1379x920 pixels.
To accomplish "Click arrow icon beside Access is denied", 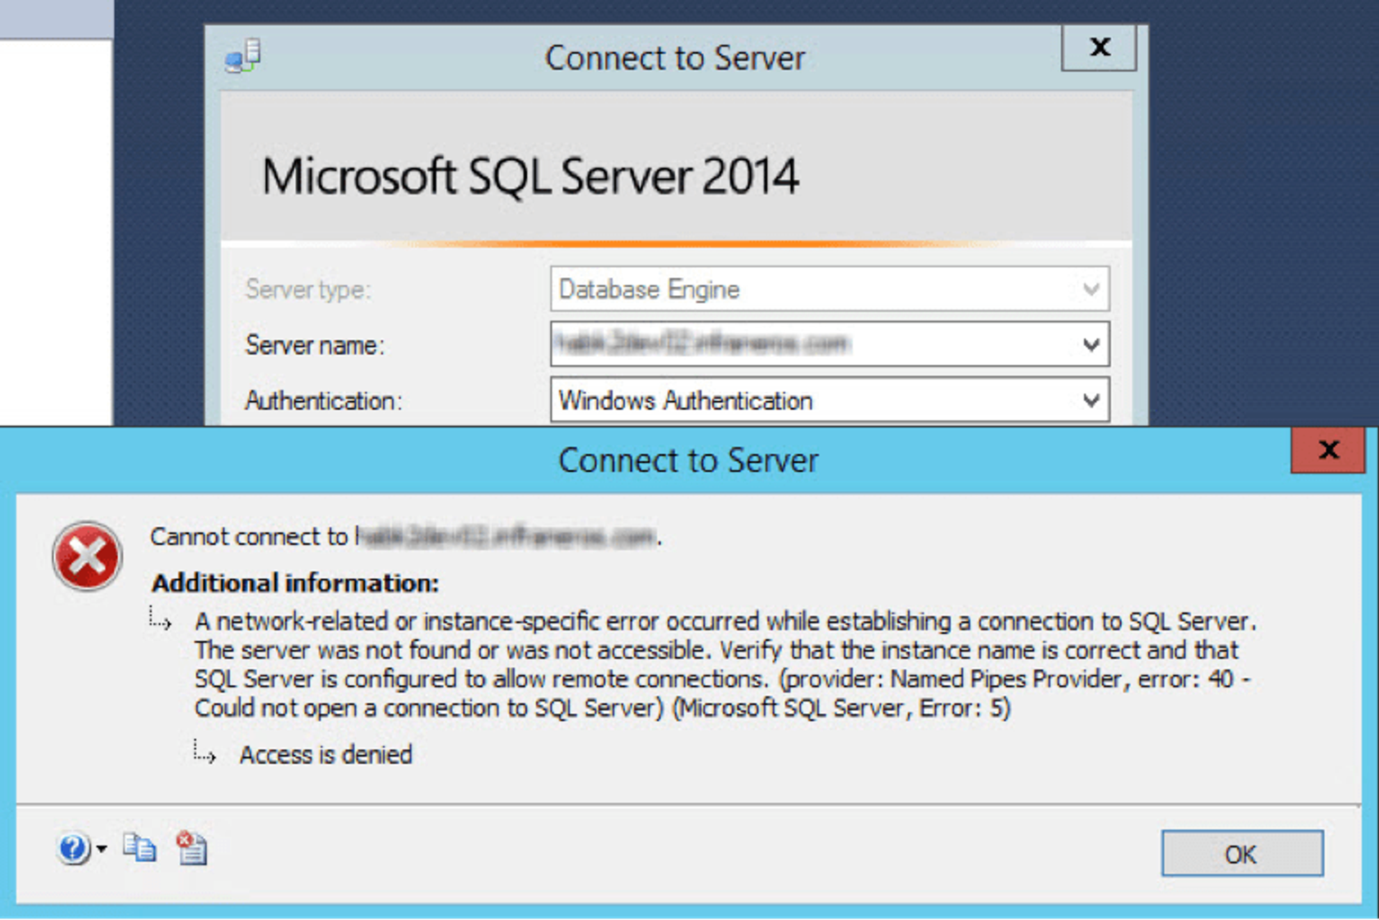I will click(205, 753).
